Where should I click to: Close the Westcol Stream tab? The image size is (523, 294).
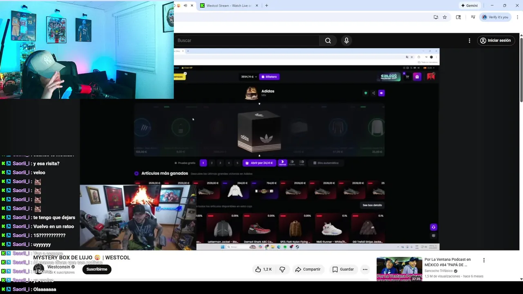coord(257,6)
